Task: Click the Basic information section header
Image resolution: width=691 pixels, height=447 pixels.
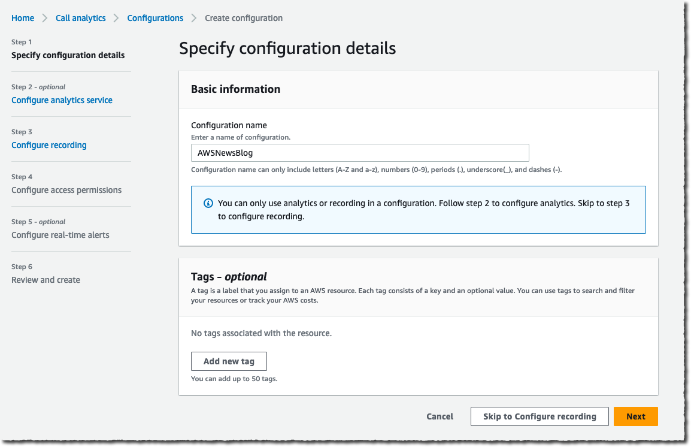Action: pyautogui.click(x=235, y=89)
